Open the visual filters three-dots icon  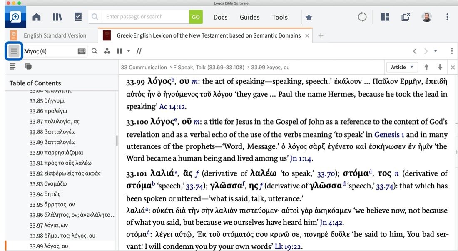(107, 51)
